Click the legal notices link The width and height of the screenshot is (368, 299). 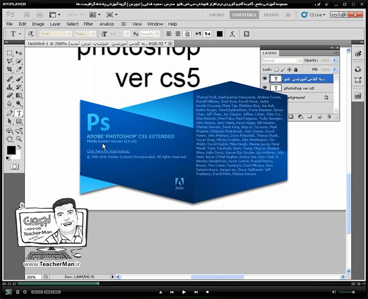pos(108,151)
